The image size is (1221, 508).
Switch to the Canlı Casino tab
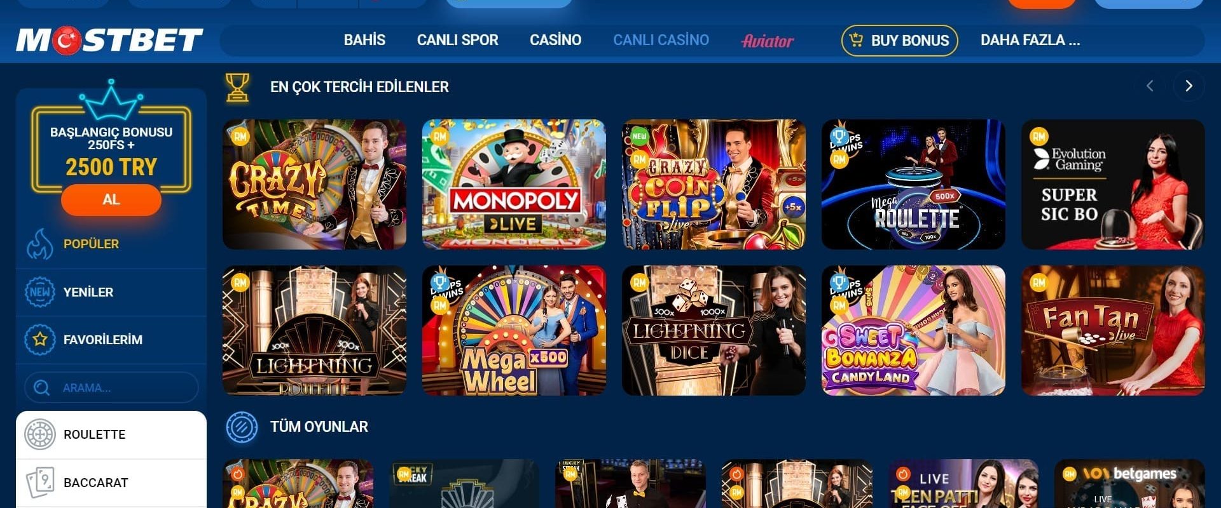(x=661, y=40)
